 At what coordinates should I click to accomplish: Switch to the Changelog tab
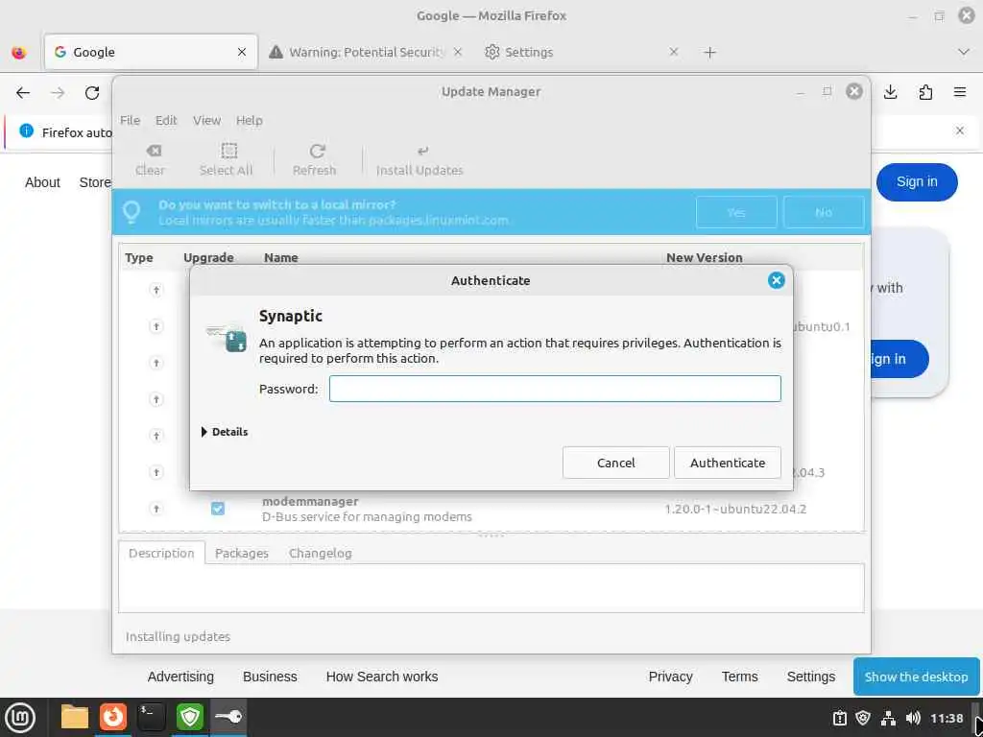(x=321, y=554)
